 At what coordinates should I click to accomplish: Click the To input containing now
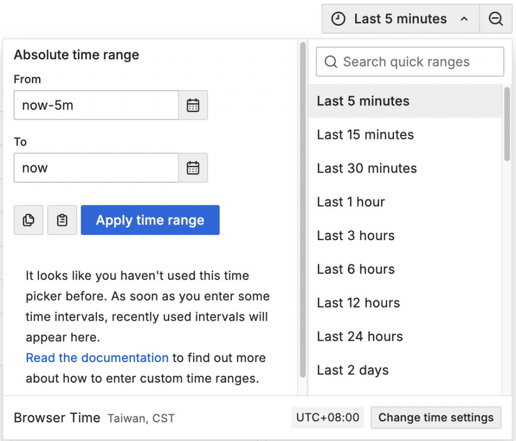[96, 168]
